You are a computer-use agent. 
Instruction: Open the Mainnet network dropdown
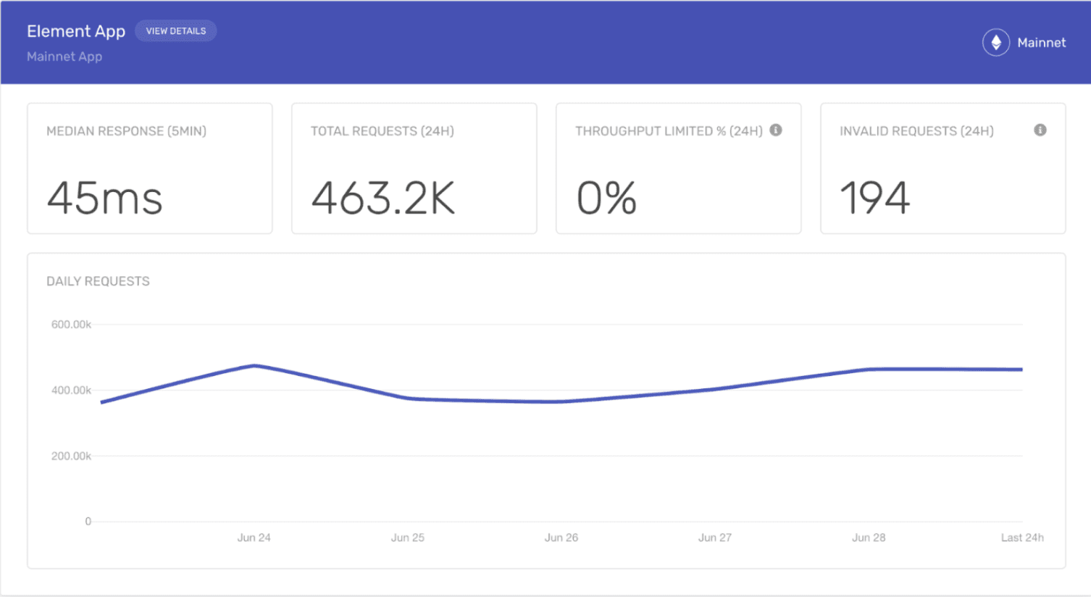click(1024, 42)
